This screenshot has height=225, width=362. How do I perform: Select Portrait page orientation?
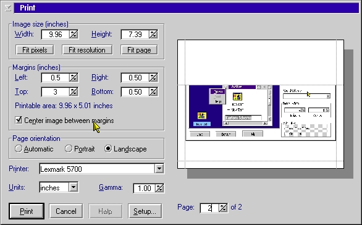tap(69, 148)
